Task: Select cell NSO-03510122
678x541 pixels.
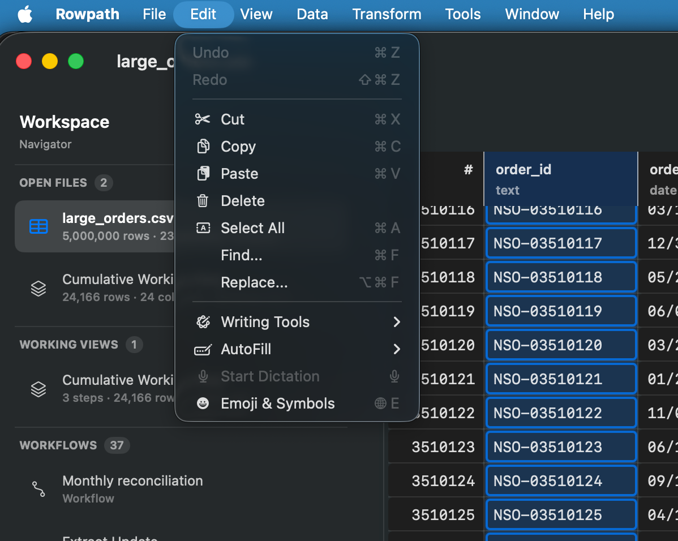Action: point(561,413)
